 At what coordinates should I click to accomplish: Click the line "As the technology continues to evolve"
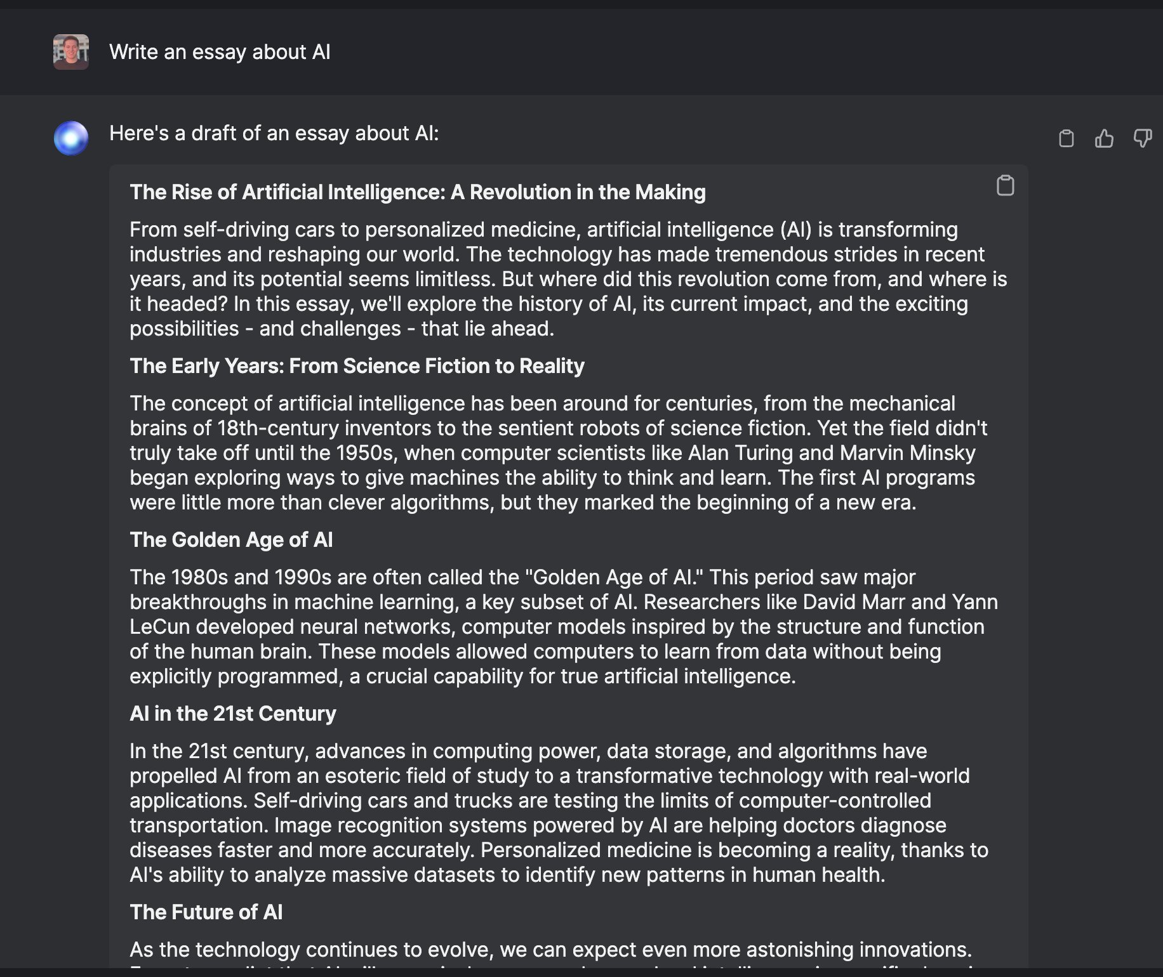point(551,950)
